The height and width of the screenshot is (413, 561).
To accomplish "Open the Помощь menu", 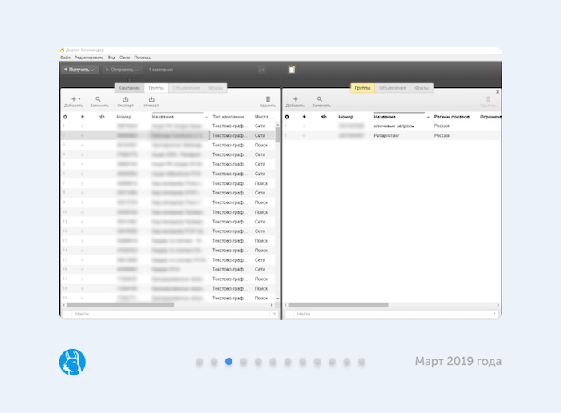I will click(143, 58).
